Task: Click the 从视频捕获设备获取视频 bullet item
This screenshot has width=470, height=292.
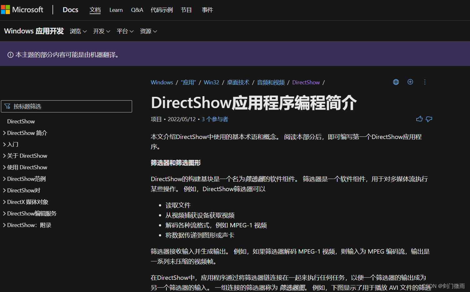Action: 200,215
